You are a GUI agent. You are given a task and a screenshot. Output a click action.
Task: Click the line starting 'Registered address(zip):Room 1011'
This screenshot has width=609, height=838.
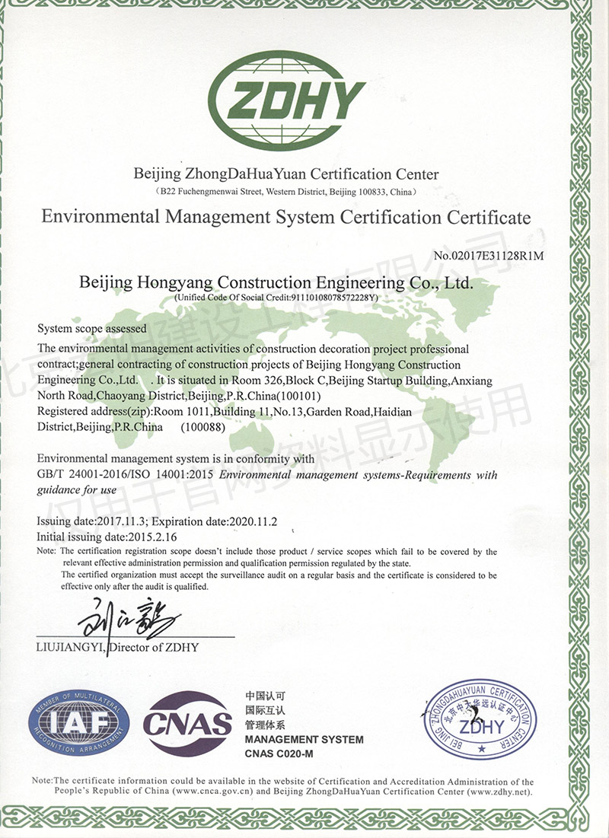point(225,412)
